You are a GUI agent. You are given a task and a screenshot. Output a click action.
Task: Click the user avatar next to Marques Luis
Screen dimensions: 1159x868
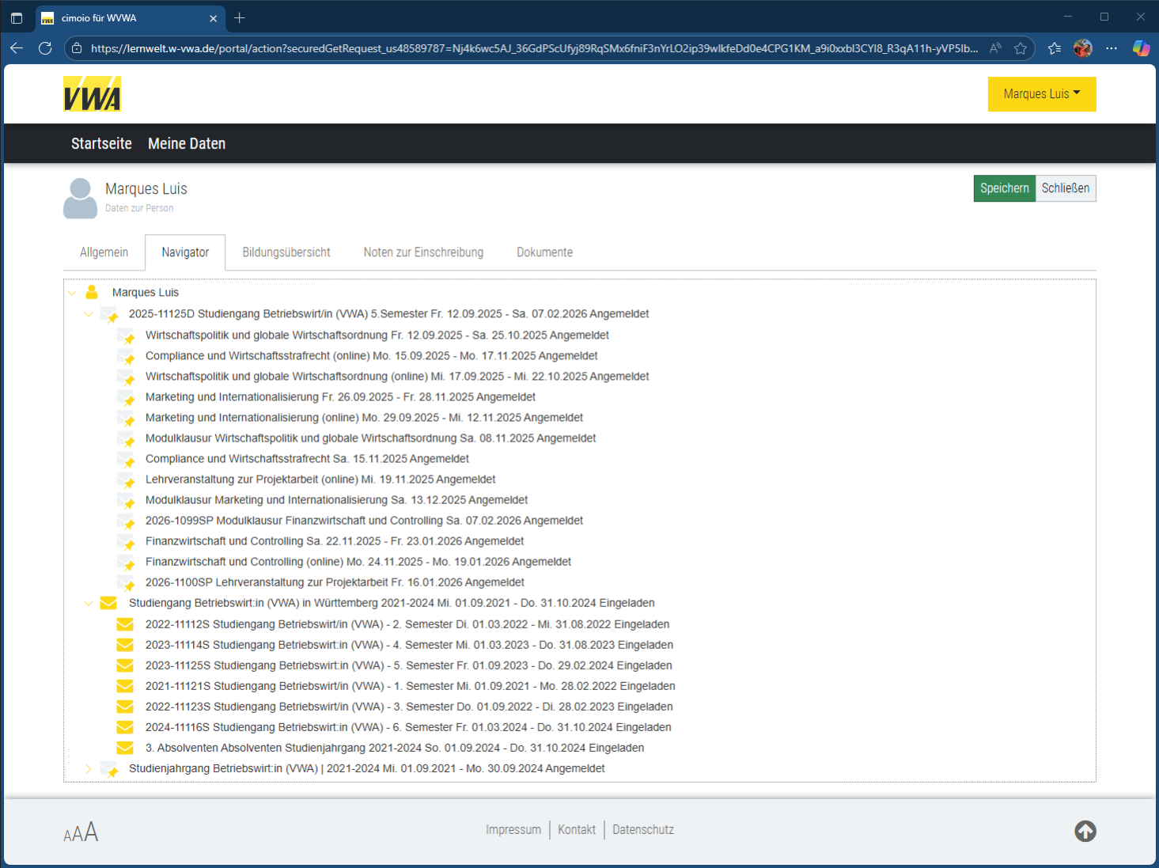[x=80, y=198]
